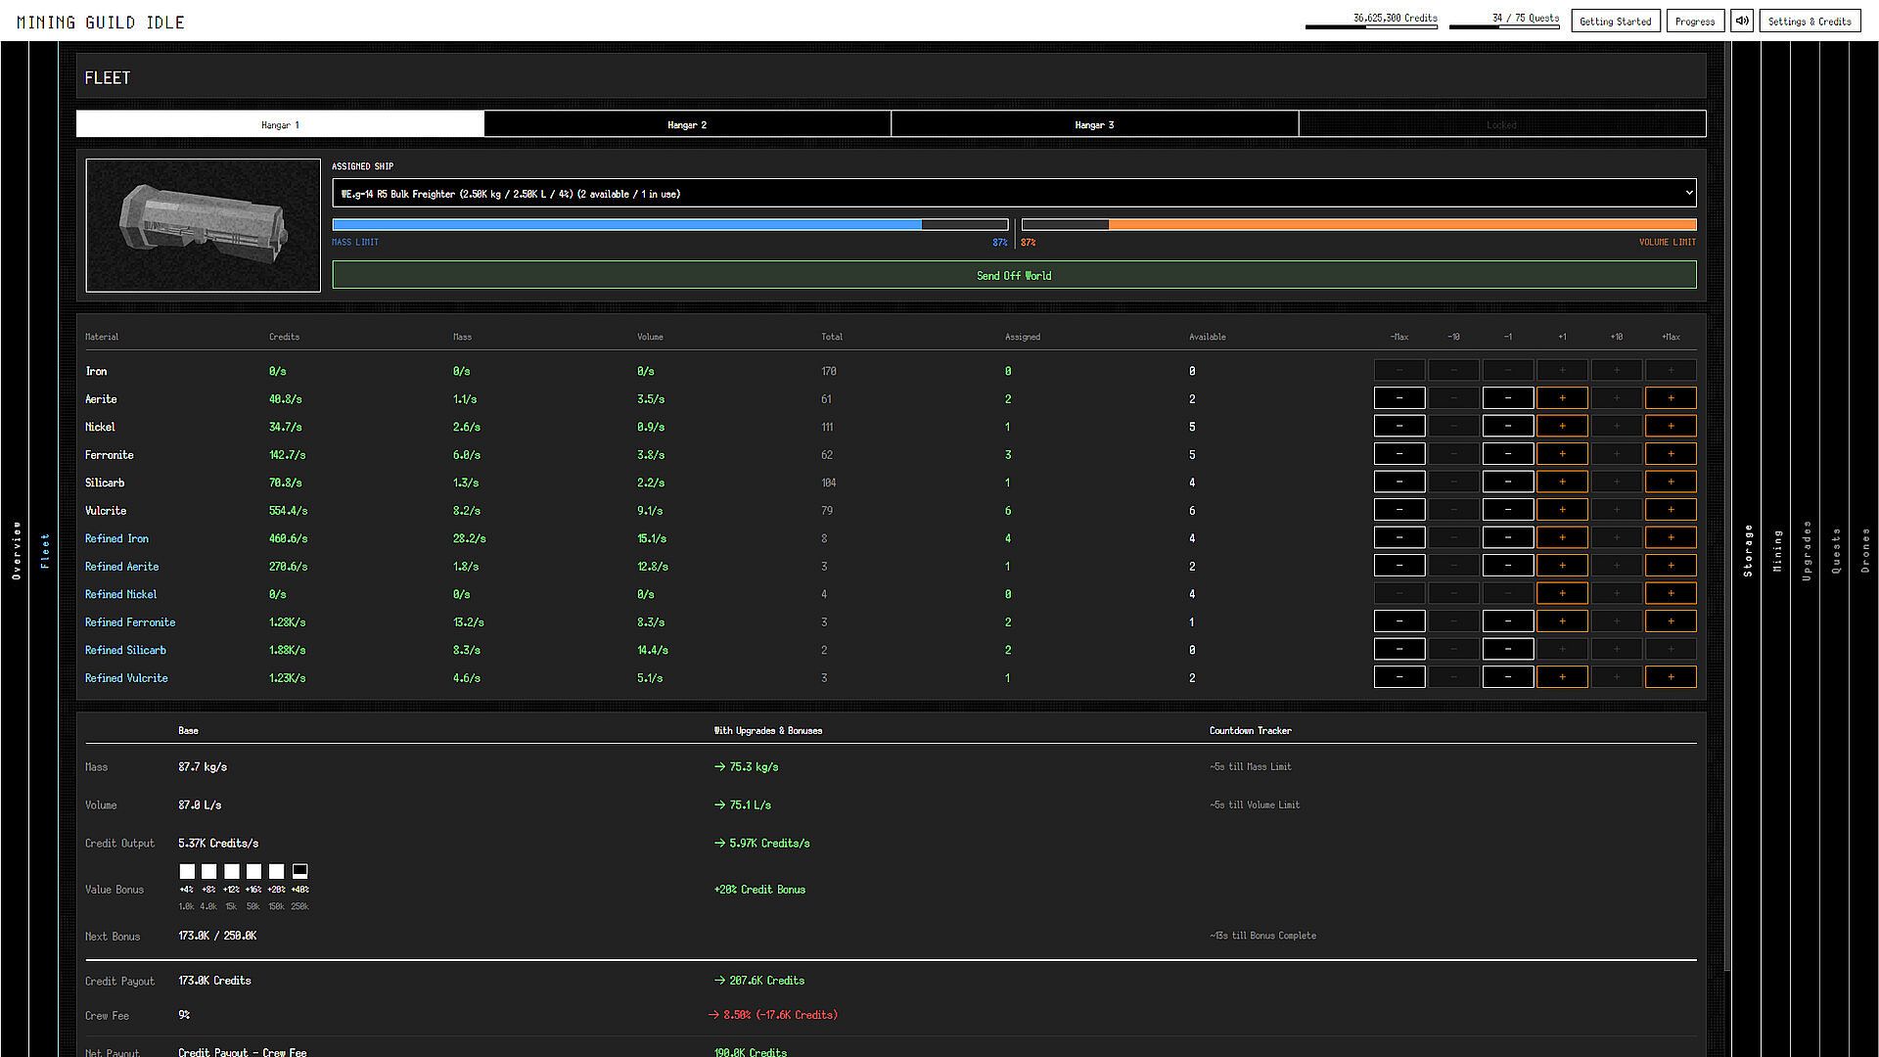1879x1057 pixels.
Task: Click the mass limit progress bar
Action: coord(670,225)
